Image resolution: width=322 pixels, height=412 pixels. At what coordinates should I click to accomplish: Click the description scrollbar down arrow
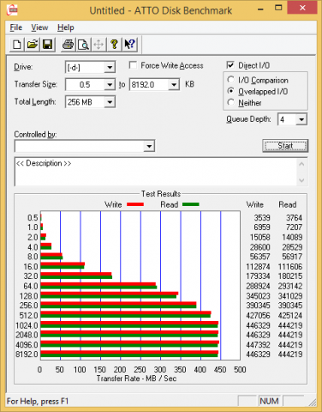[301, 180]
